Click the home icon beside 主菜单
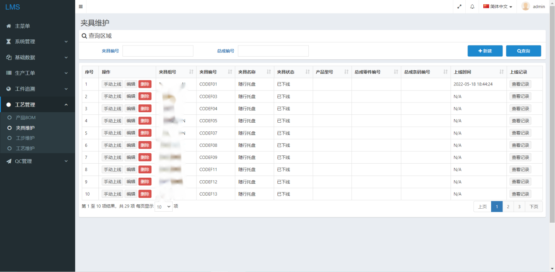This screenshot has height=272, width=555. coord(9,26)
